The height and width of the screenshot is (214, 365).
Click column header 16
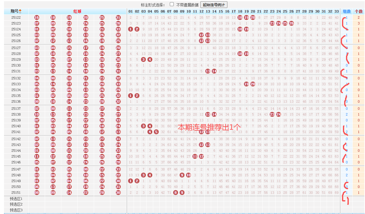[227, 11]
